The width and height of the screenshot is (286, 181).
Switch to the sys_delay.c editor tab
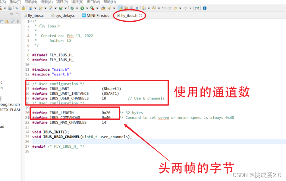pyautogui.click(x=63, y=15)
